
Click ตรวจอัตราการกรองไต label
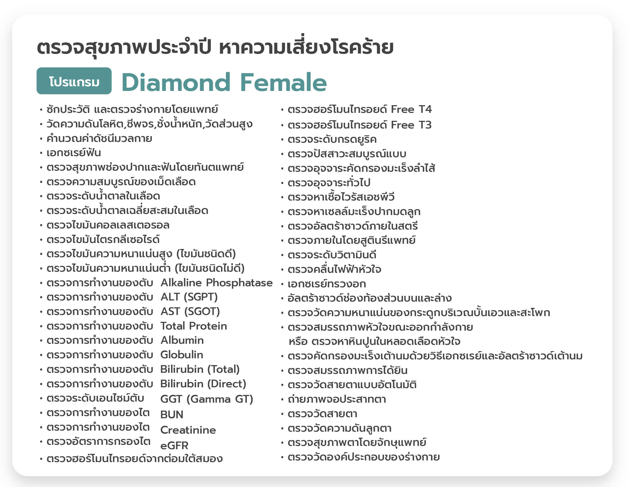(x=98, y=441)
